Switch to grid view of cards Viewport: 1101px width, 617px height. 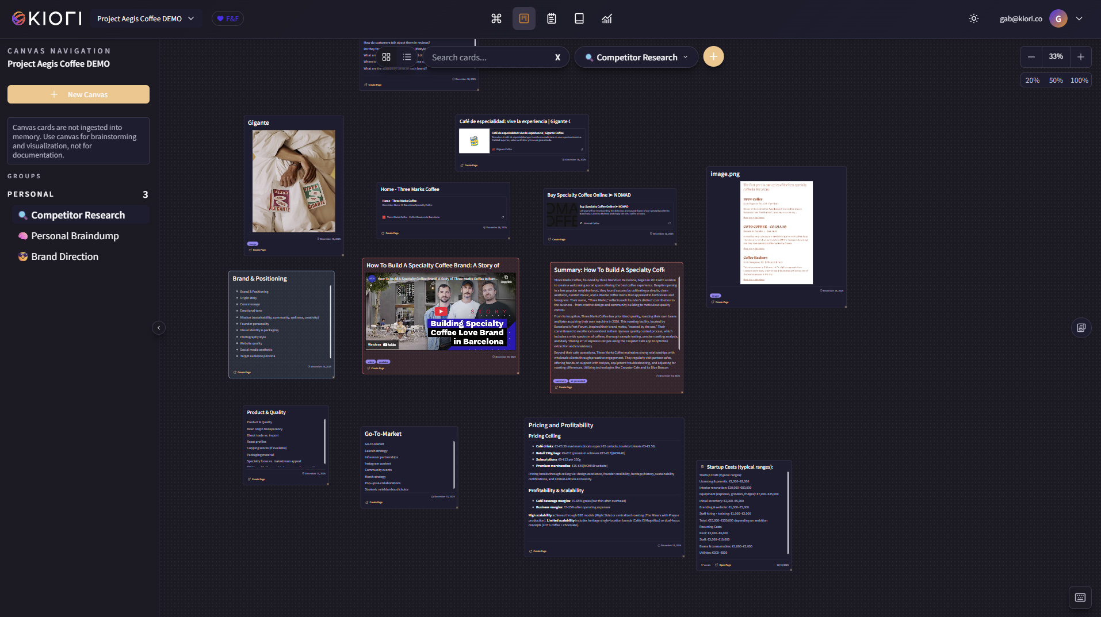387,57
